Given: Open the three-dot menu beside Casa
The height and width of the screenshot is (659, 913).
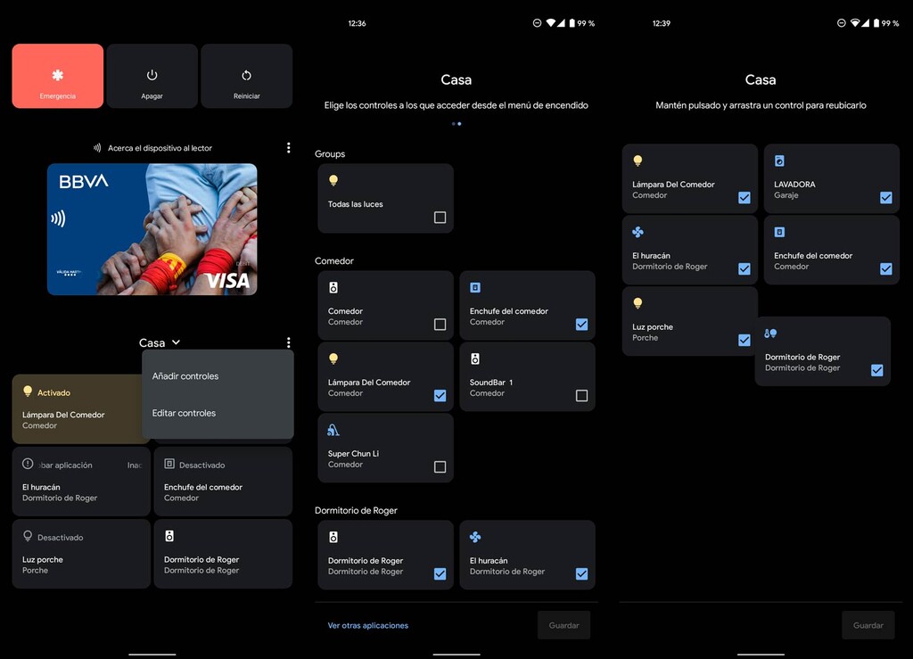Looking at the screenshot, I should 288,342.
